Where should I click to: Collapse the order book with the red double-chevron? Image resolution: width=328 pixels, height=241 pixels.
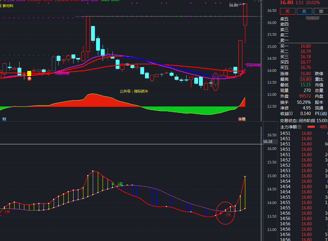(312, 18)
